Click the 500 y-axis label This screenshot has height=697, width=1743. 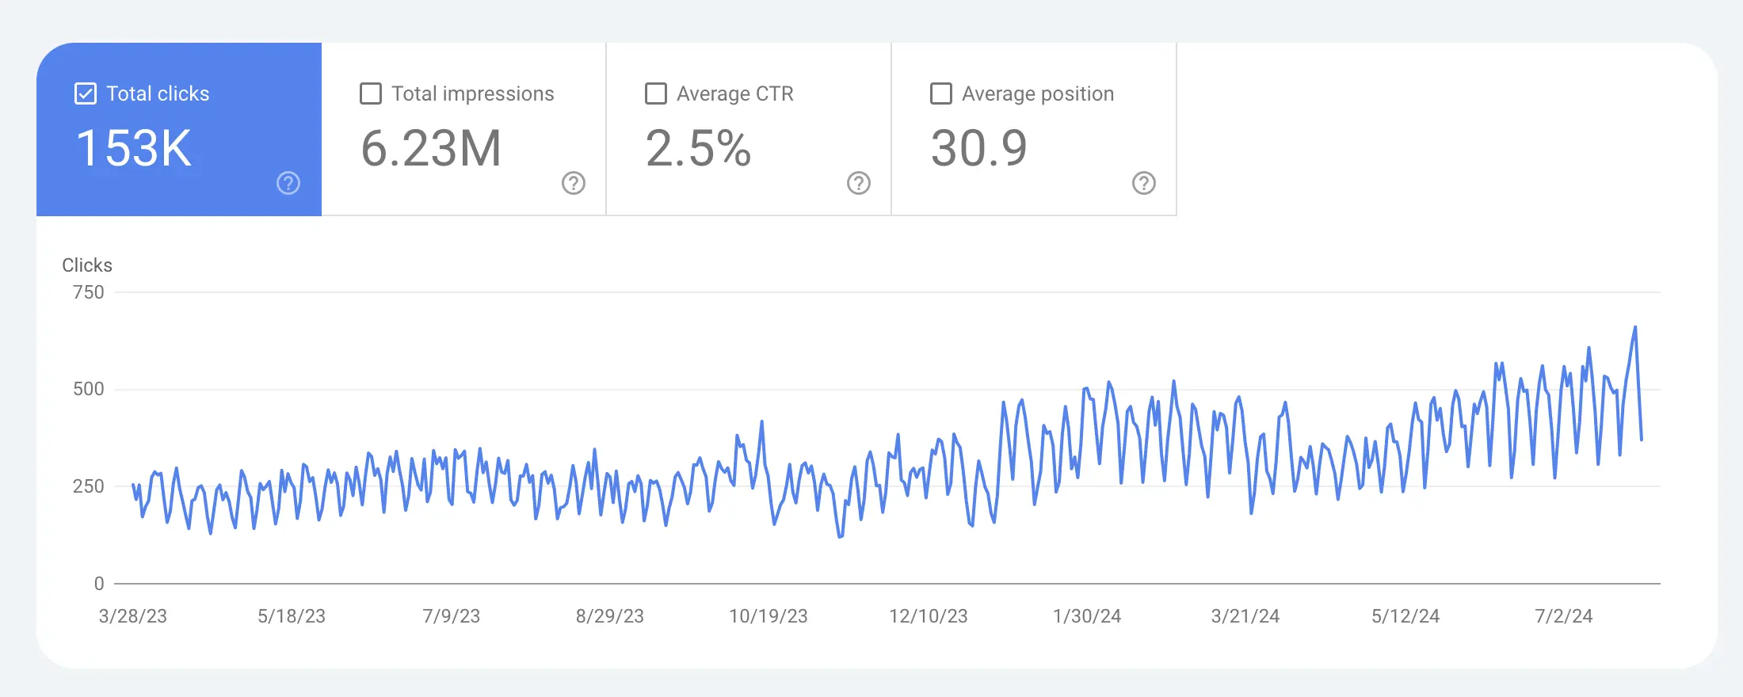(89, 389)
